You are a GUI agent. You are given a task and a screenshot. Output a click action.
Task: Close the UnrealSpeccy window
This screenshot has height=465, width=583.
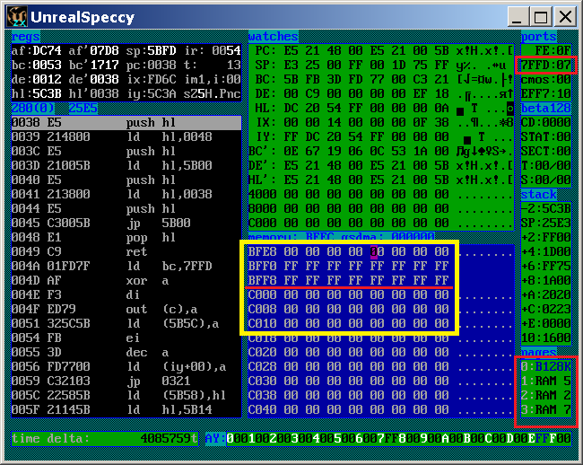tap(565, 17)
